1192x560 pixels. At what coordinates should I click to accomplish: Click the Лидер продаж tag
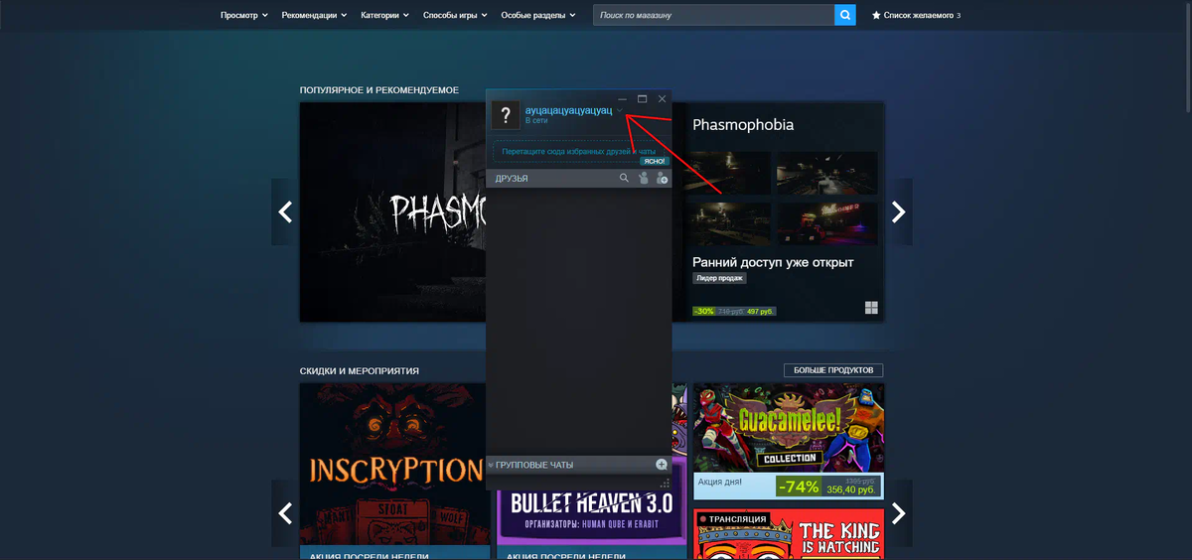(x=719, y=278)
